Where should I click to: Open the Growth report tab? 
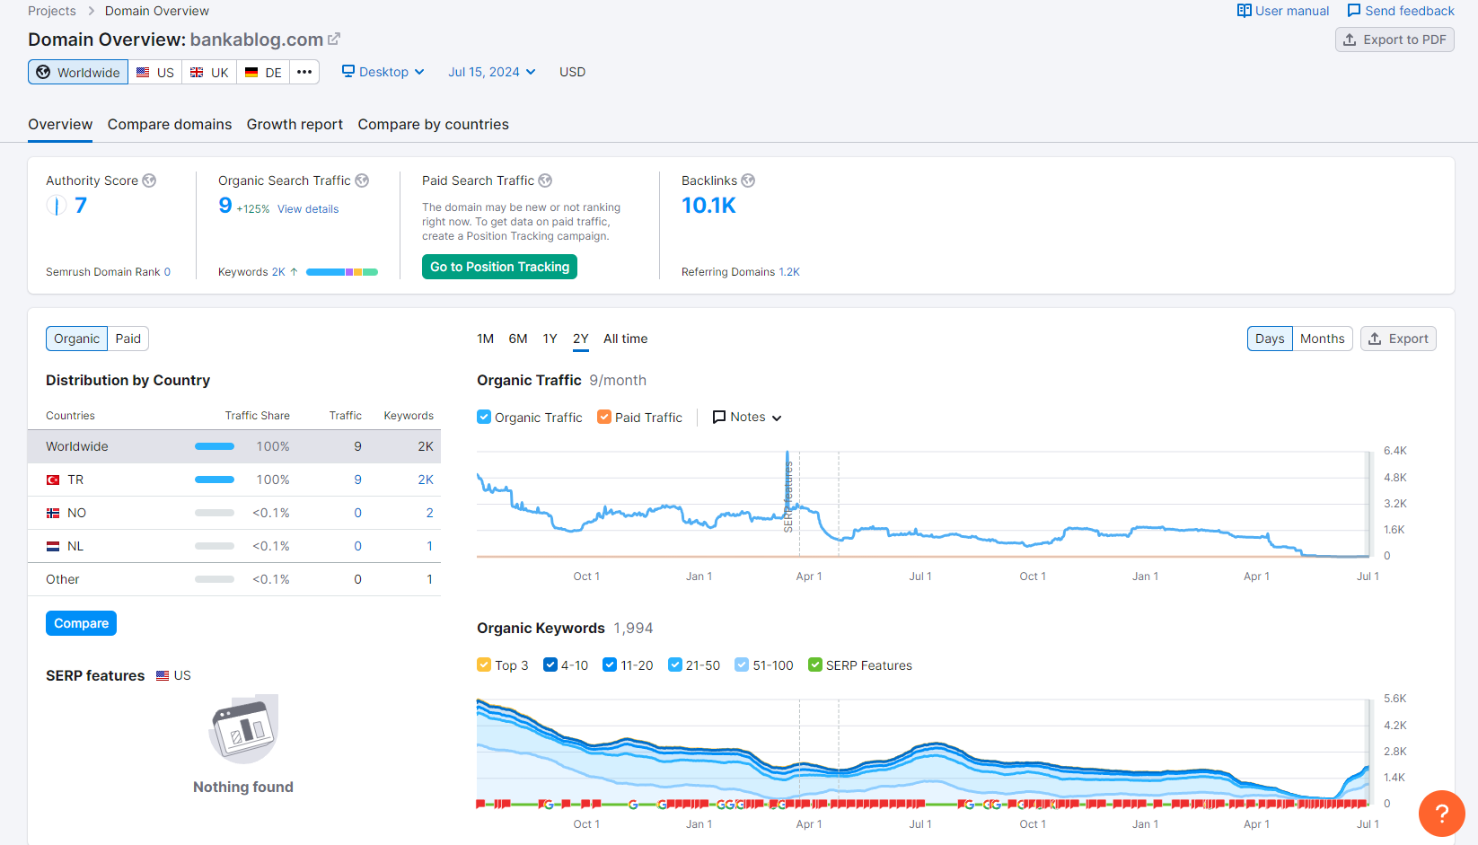point(295,125)
